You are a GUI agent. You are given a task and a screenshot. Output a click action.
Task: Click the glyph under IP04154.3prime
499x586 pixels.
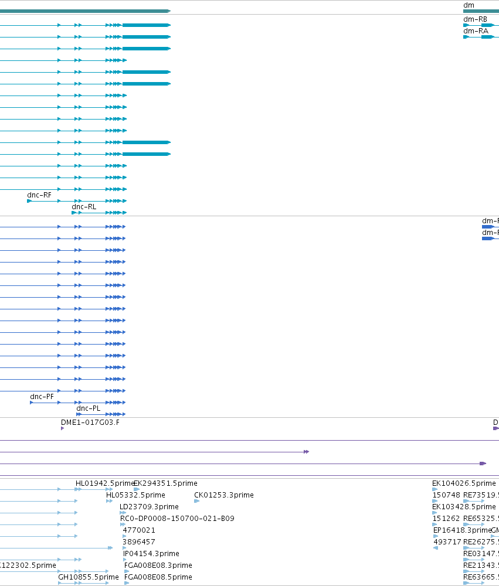coord(125,560)
